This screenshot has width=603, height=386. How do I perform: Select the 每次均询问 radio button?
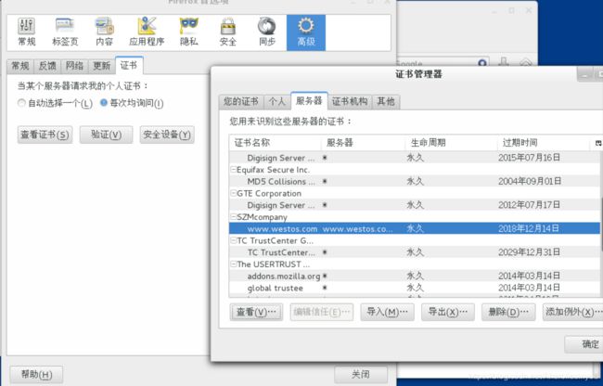click(x=104, y=103)
